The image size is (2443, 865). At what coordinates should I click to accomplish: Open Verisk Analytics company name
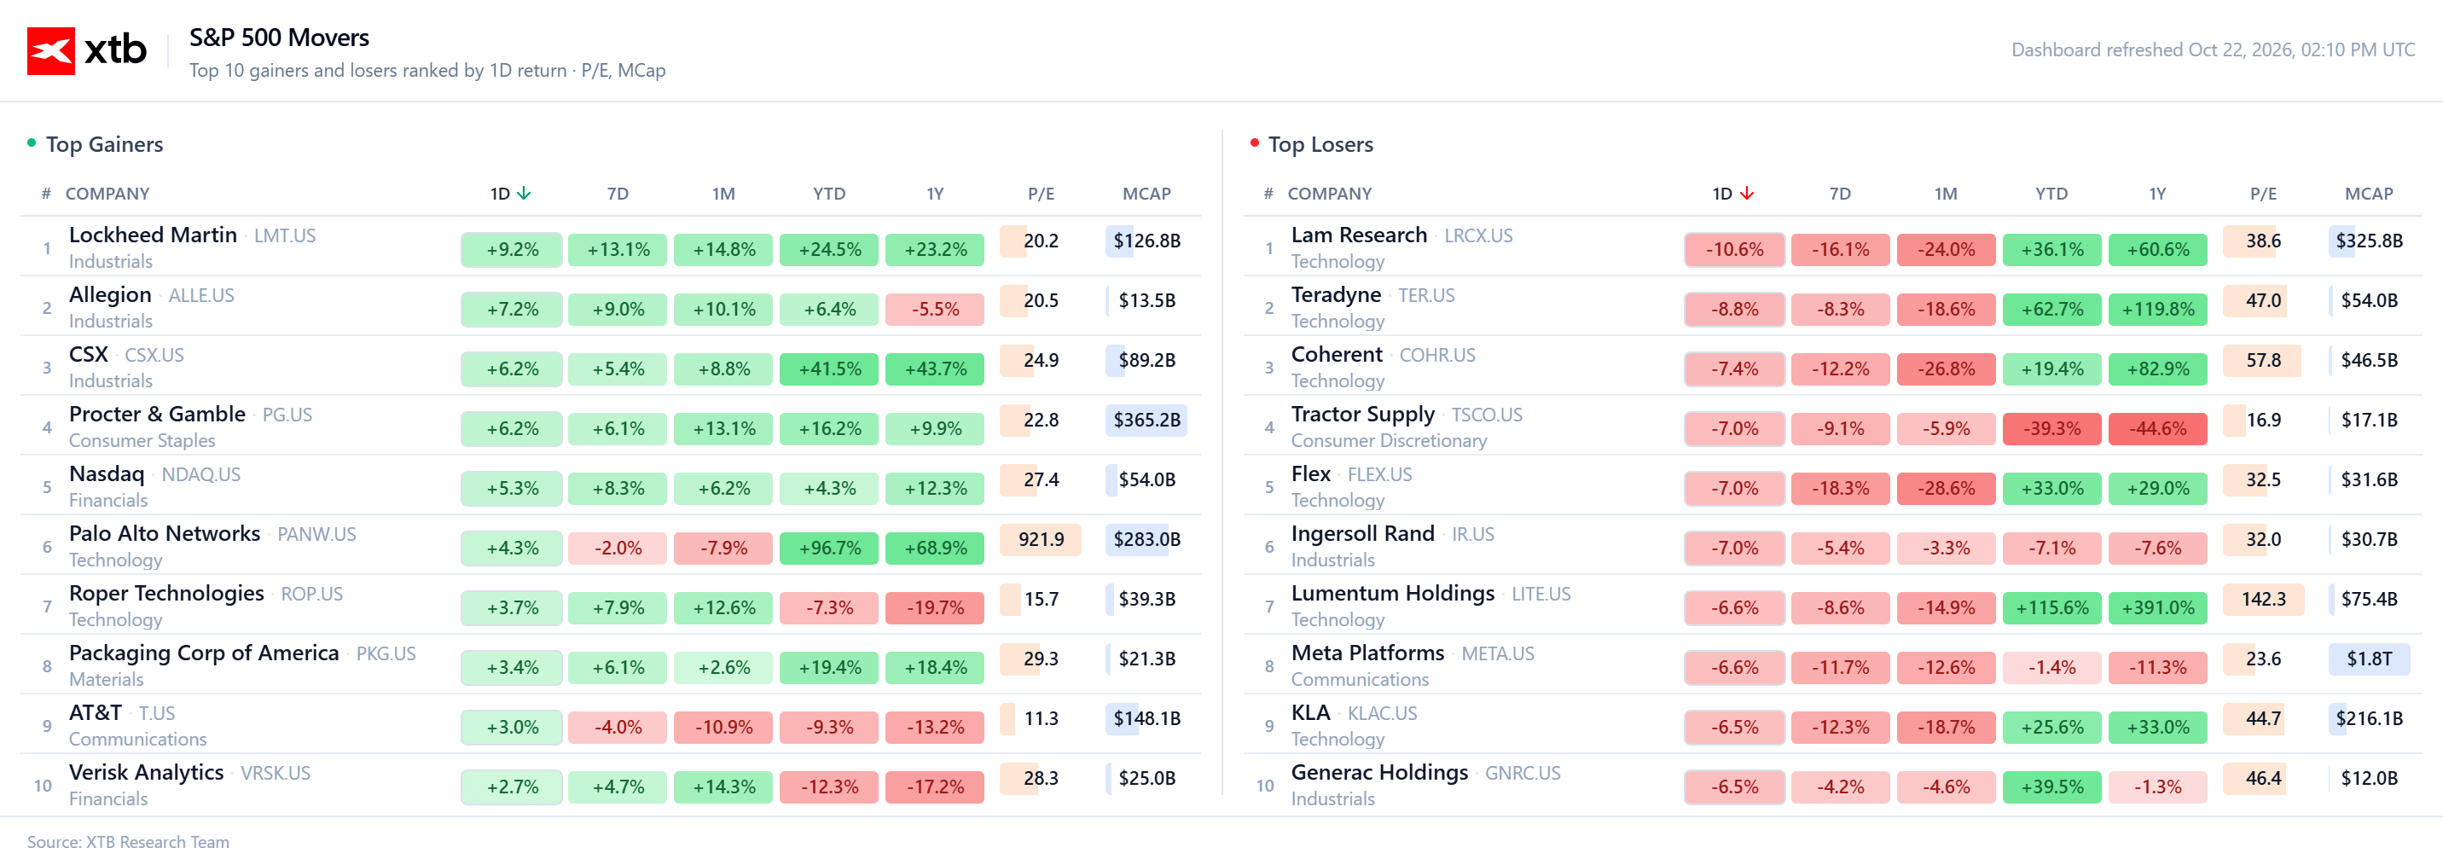146,772
